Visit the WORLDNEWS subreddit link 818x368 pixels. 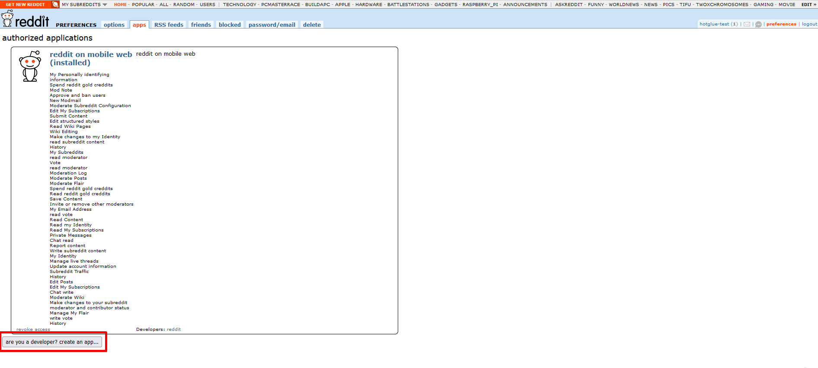[x=624, y=4]
